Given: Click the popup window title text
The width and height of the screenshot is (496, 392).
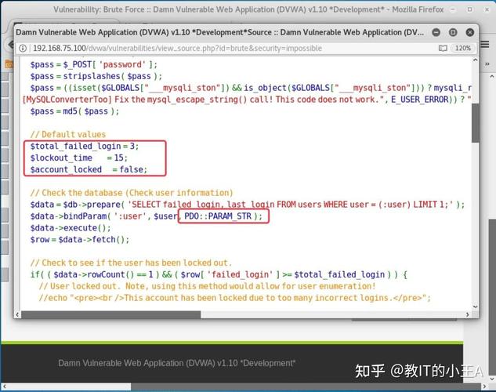Looking at the screenshot, I should (220, 32).
